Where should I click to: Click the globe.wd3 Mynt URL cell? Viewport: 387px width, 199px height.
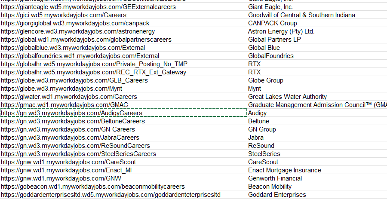point(123,89)
